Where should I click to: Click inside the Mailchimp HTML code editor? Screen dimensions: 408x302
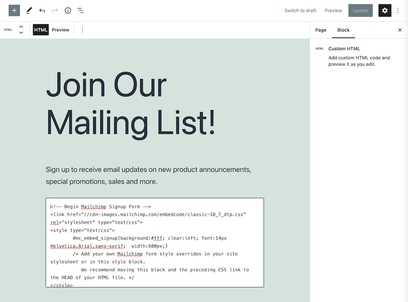coord(155,243)
